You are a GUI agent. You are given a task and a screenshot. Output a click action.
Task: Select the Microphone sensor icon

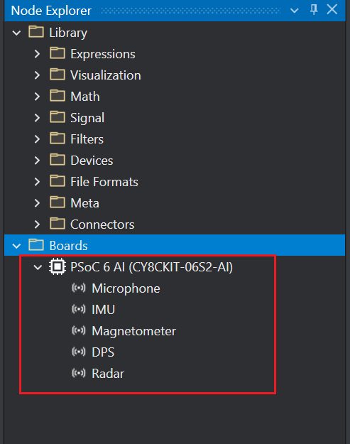coord(79,288)
